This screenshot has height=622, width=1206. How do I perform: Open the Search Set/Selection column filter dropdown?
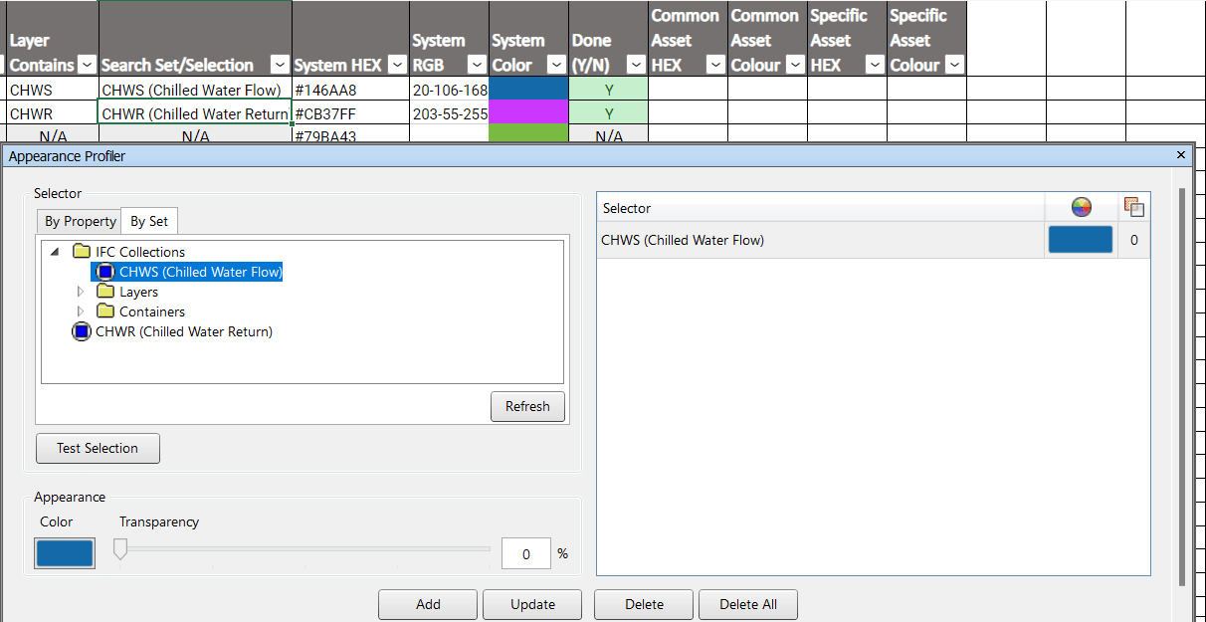click(x=280, y=64)
